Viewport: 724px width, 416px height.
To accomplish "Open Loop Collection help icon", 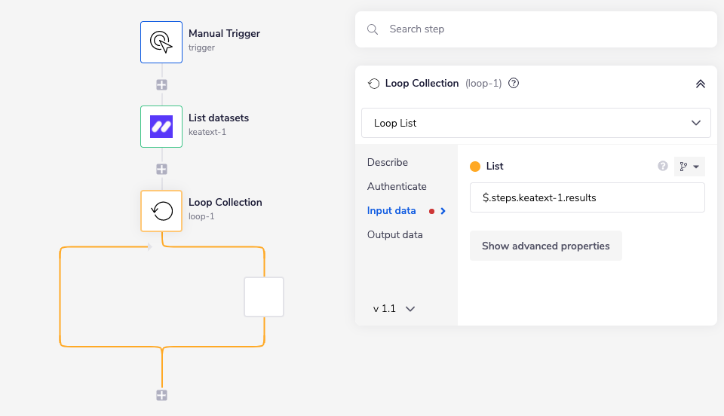I will [x=514, y=84].
